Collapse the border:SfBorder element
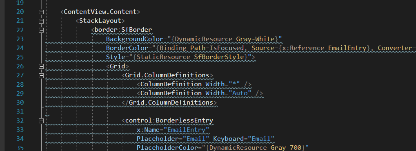This screenshot has width=416, height=151. coord(41,30)
